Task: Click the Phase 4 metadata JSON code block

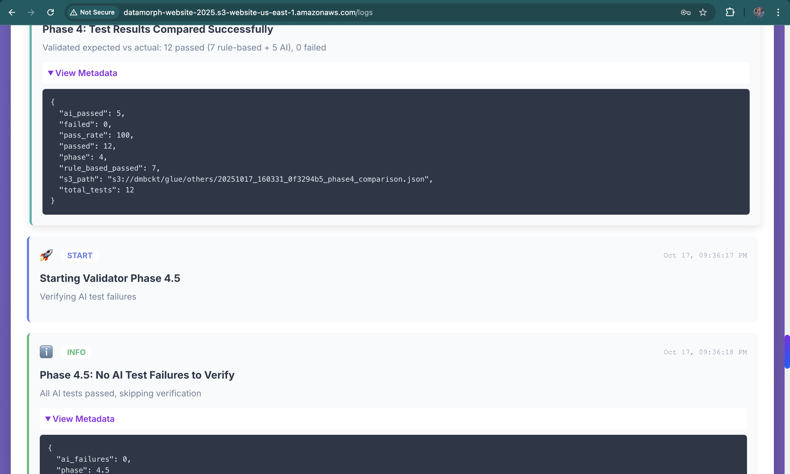Action: [x=396, y=152]
